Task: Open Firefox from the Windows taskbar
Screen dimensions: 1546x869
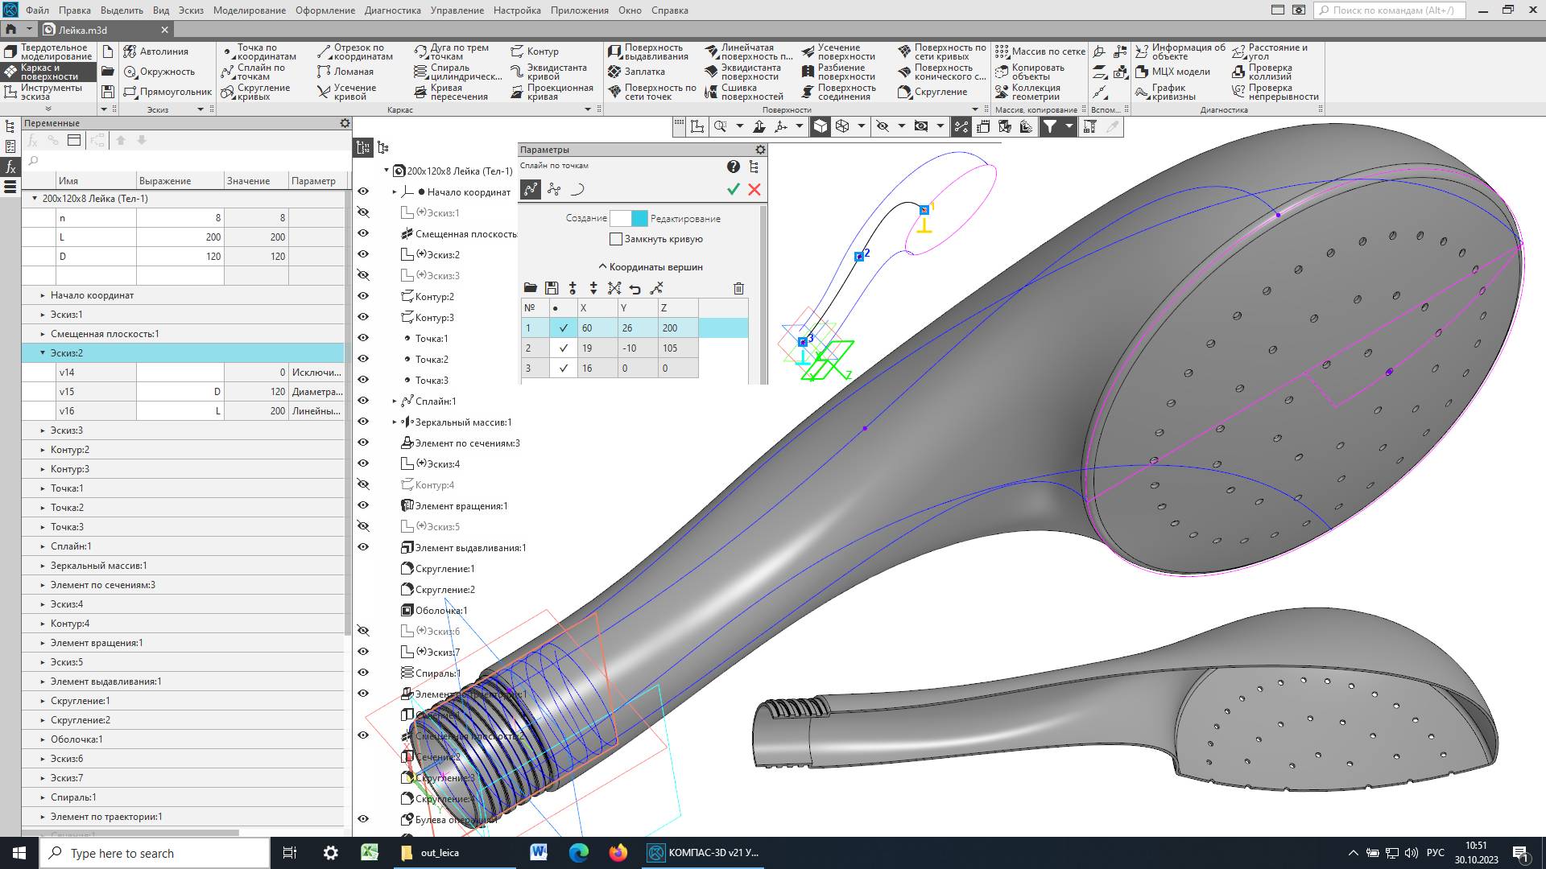Action: pos(618,853)
